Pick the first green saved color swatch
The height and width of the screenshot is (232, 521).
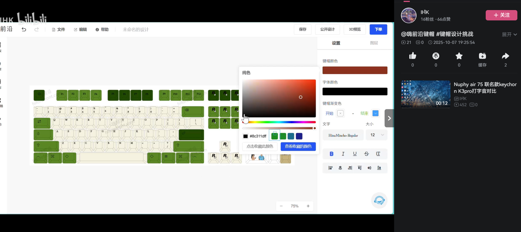coord(275,136)
